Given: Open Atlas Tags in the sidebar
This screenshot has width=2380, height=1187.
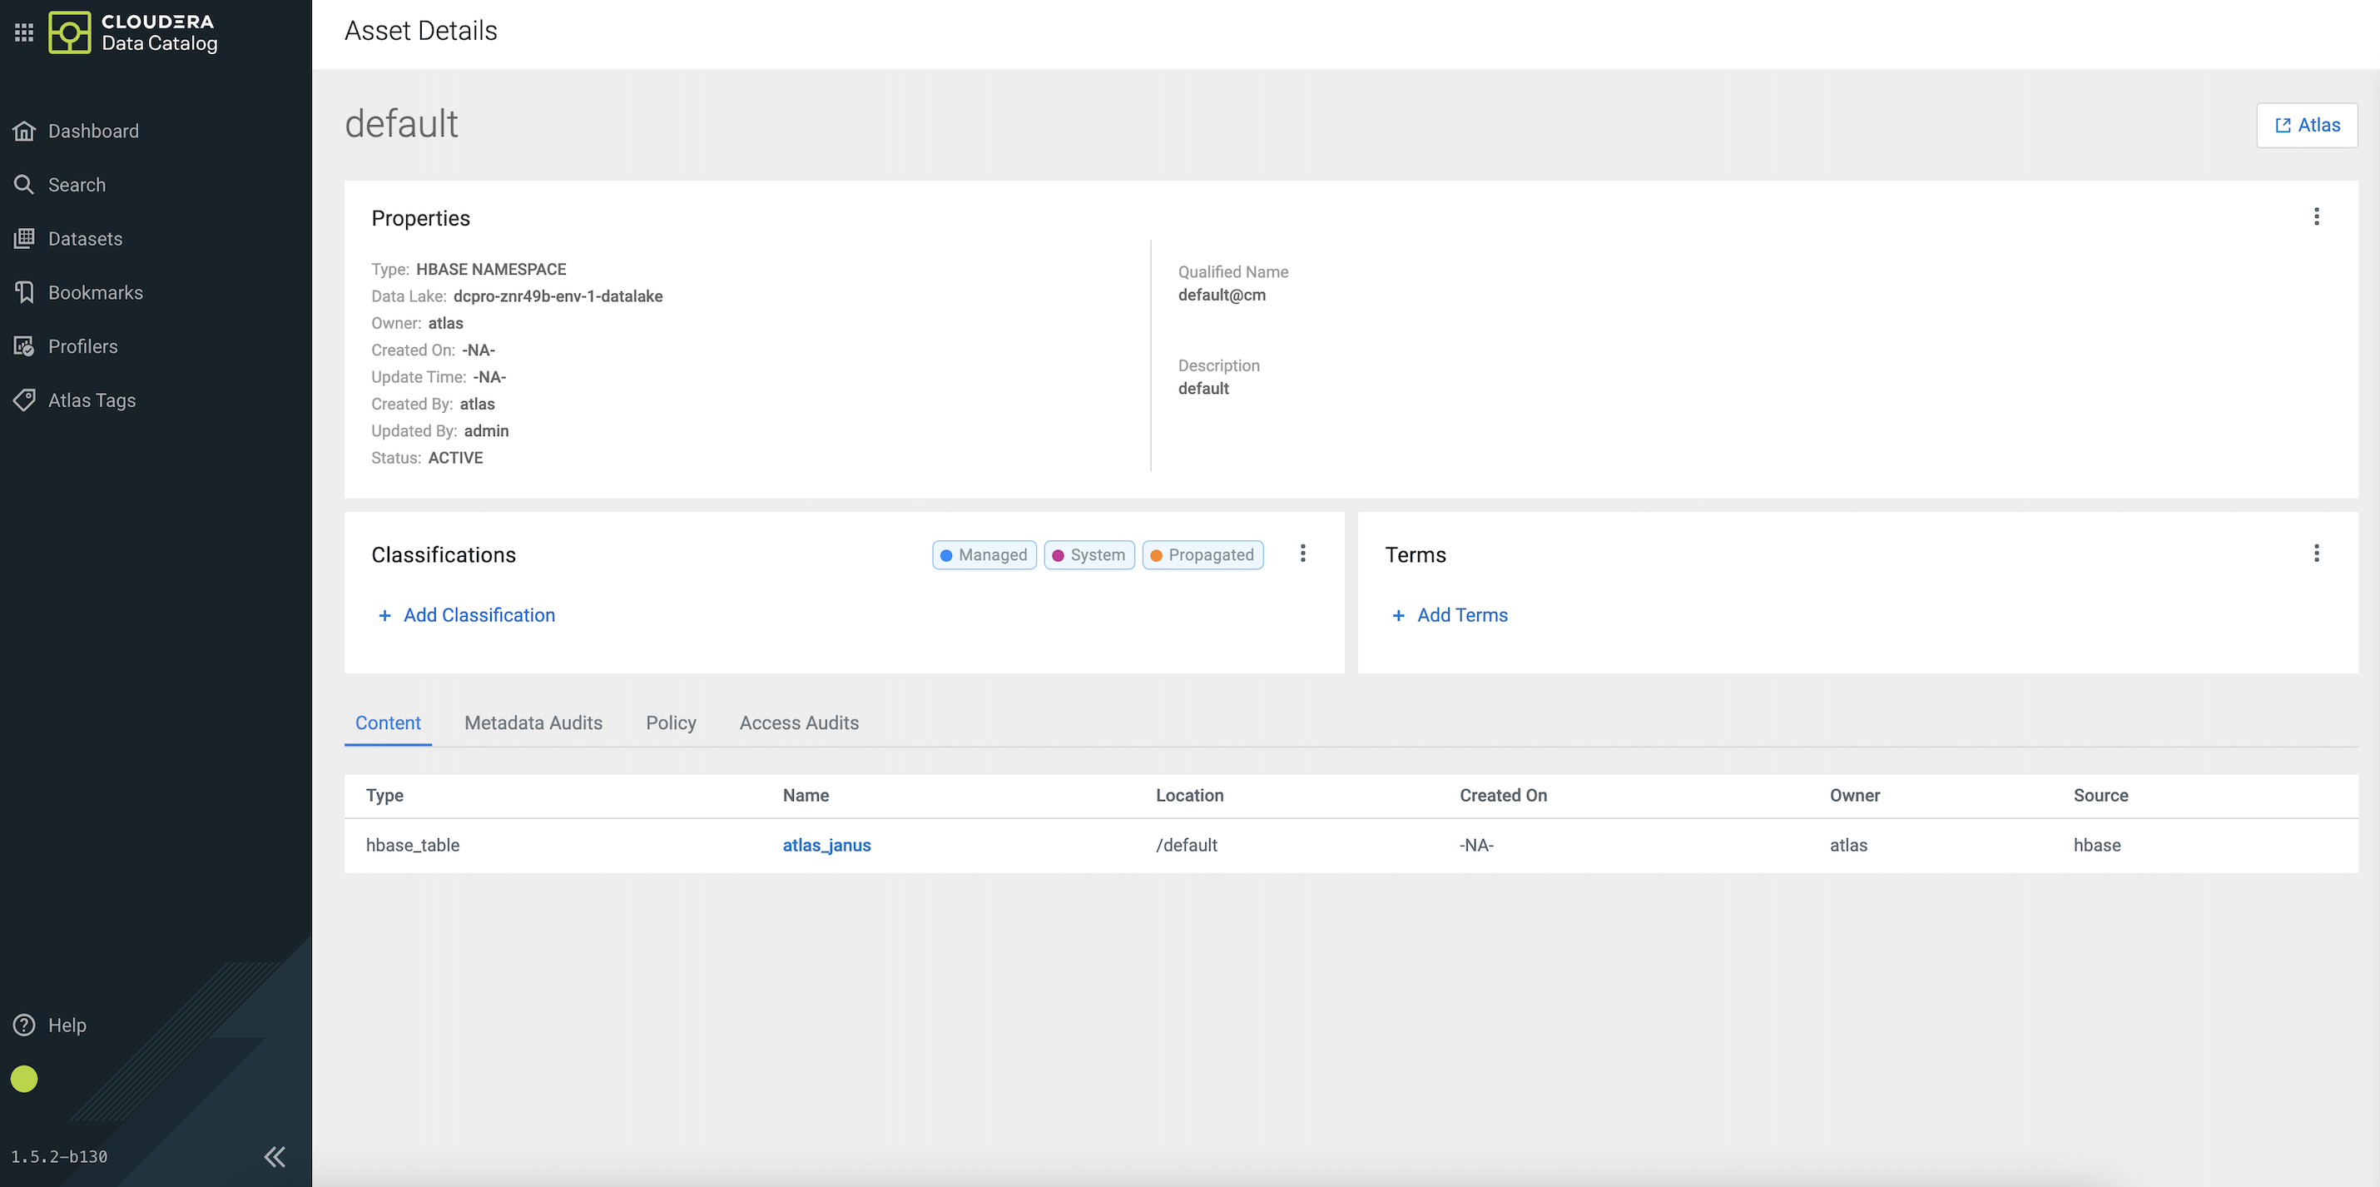Looking at the screenshot, I should [92, 400].
